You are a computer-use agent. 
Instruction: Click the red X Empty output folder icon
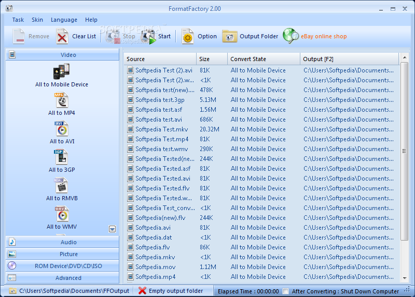click(142, 291)
